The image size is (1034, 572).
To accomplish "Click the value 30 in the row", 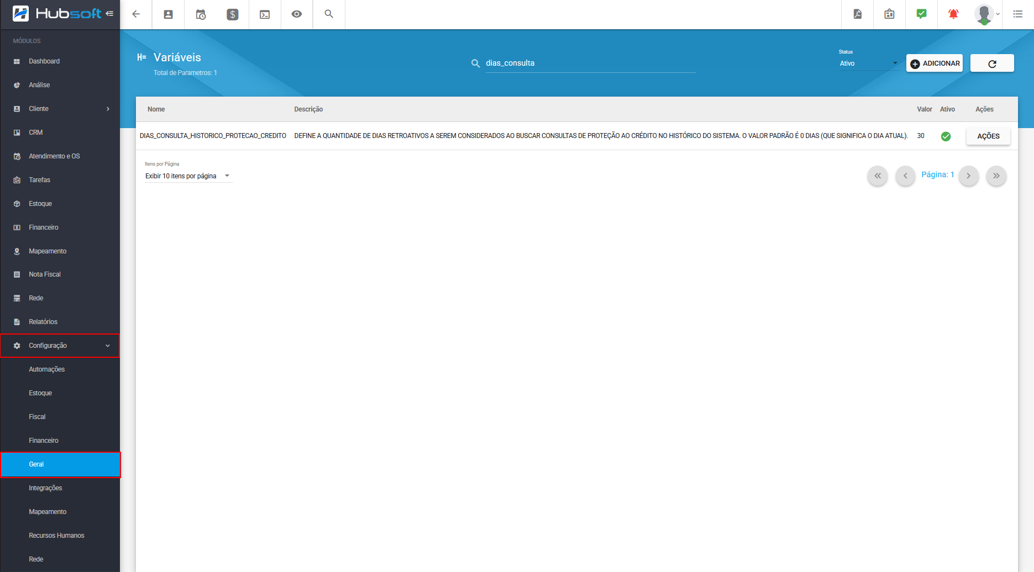I will click(x=921, y=136).
